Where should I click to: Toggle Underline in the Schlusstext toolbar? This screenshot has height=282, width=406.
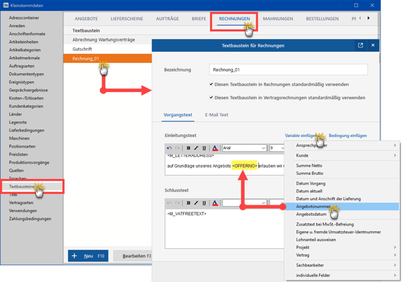coord(204,203)
